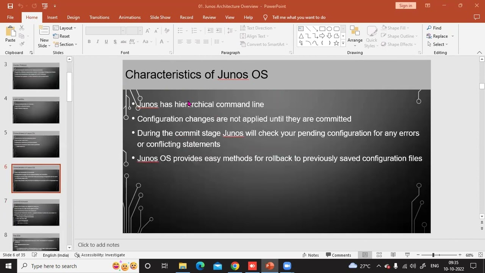This screenshot has width=485, height=273.
Task: Click zoom in plus button
Action: [460, 255]
